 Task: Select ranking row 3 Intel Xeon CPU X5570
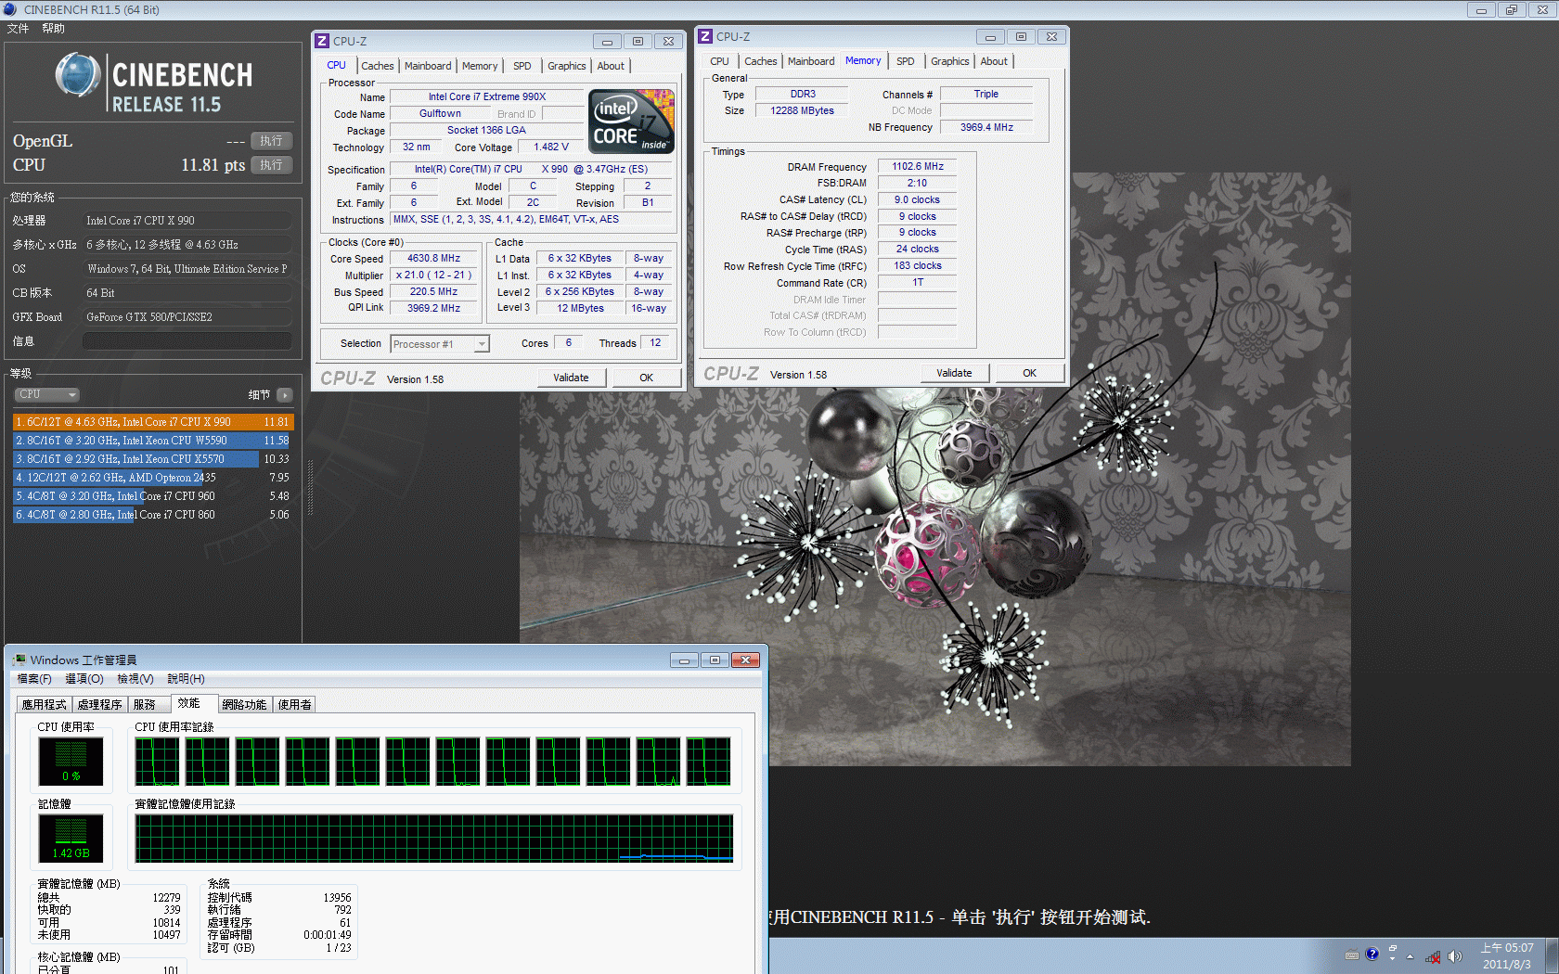click(x=153, y=459)
